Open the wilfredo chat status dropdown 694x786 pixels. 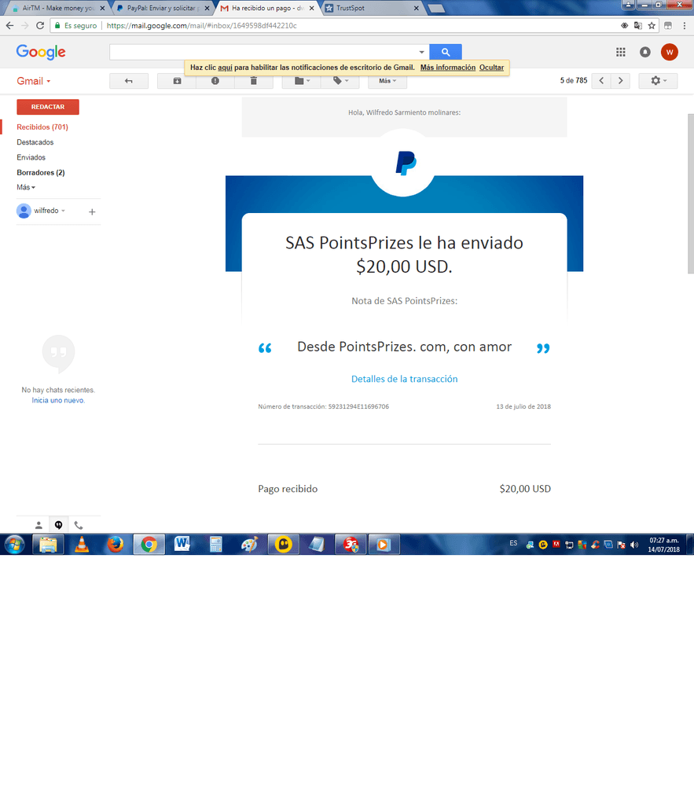tap(49, 211)
